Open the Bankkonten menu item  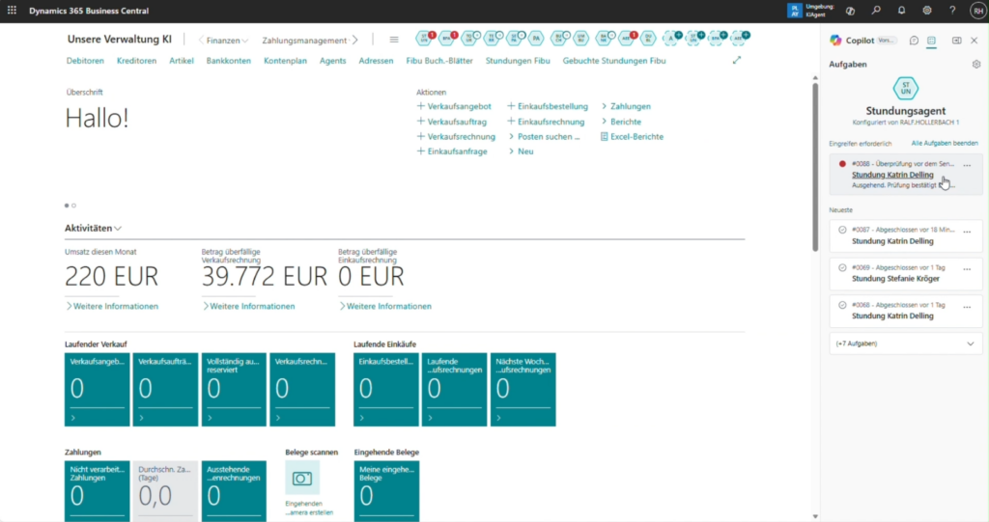[228, 61]
